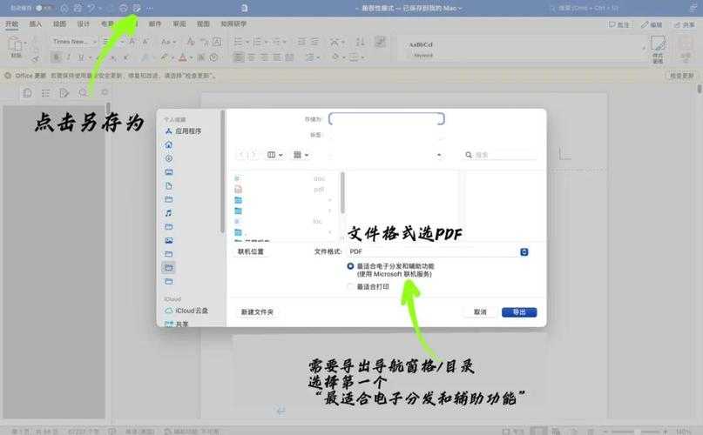Click the 取消 (Cancel) button
This screenshot has width=703, height=435.
480,311
